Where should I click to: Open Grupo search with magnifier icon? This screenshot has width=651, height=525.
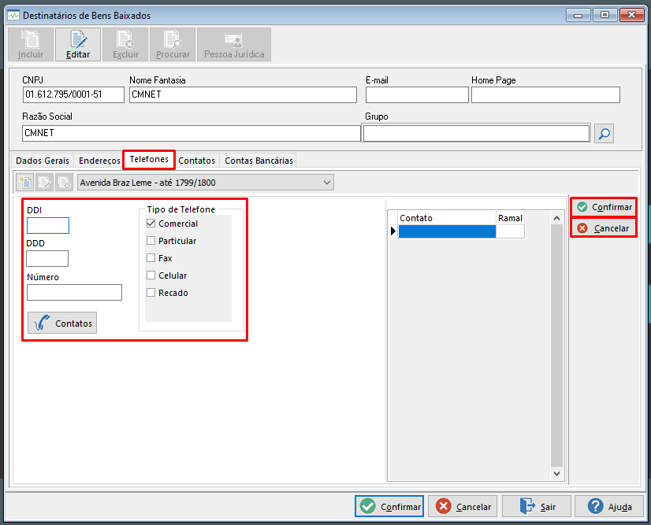coord(604,134)
